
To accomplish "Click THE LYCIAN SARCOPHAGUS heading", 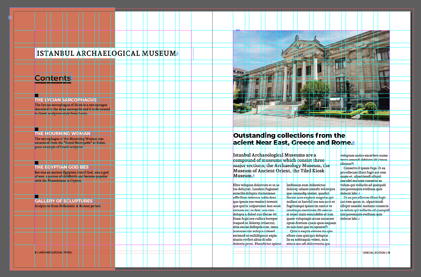I will pyautogui.click(x=66, y=100).
